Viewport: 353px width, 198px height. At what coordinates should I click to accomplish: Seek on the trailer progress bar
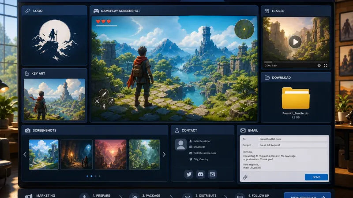pos(296,62)
